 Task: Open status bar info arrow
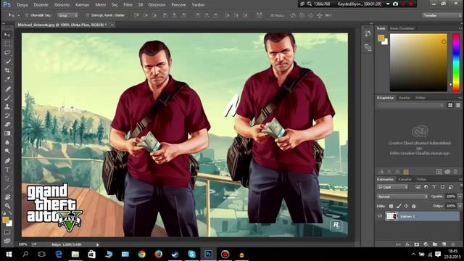(x=97, y=245)
